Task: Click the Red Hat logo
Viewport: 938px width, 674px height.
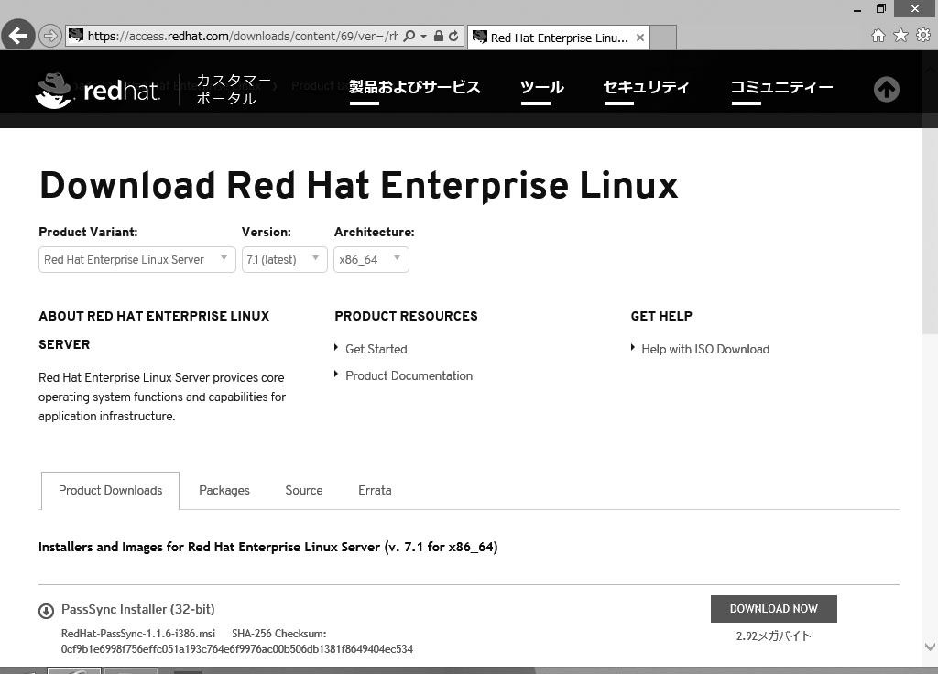Action: tap(98, 91)
